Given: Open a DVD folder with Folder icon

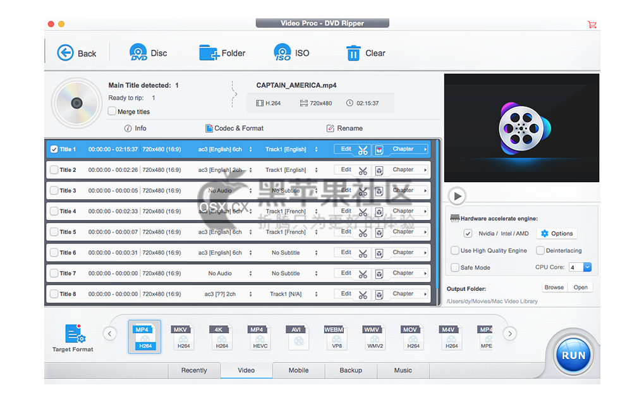Looking at the screenshot, I should 209,52.
